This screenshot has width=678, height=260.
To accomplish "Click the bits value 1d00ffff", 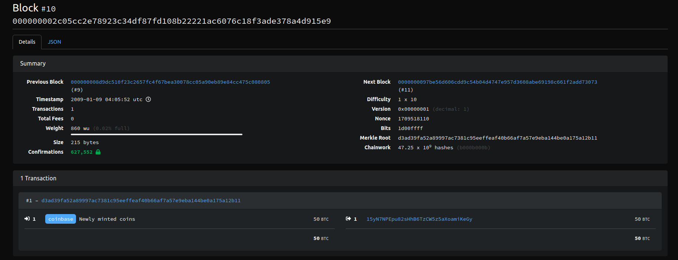I will click(410, 129).
